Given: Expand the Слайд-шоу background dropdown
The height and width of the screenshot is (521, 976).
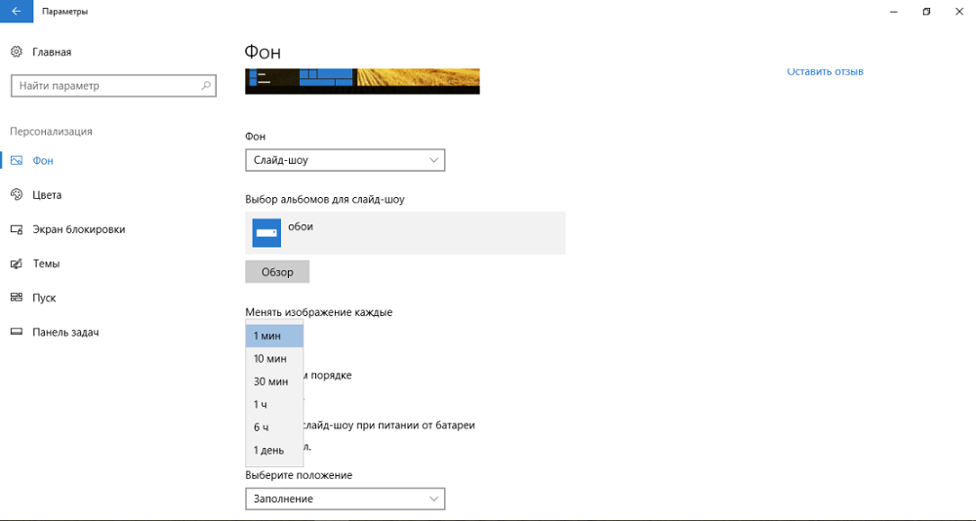Looking at the screenshot, I should (345, 160).
